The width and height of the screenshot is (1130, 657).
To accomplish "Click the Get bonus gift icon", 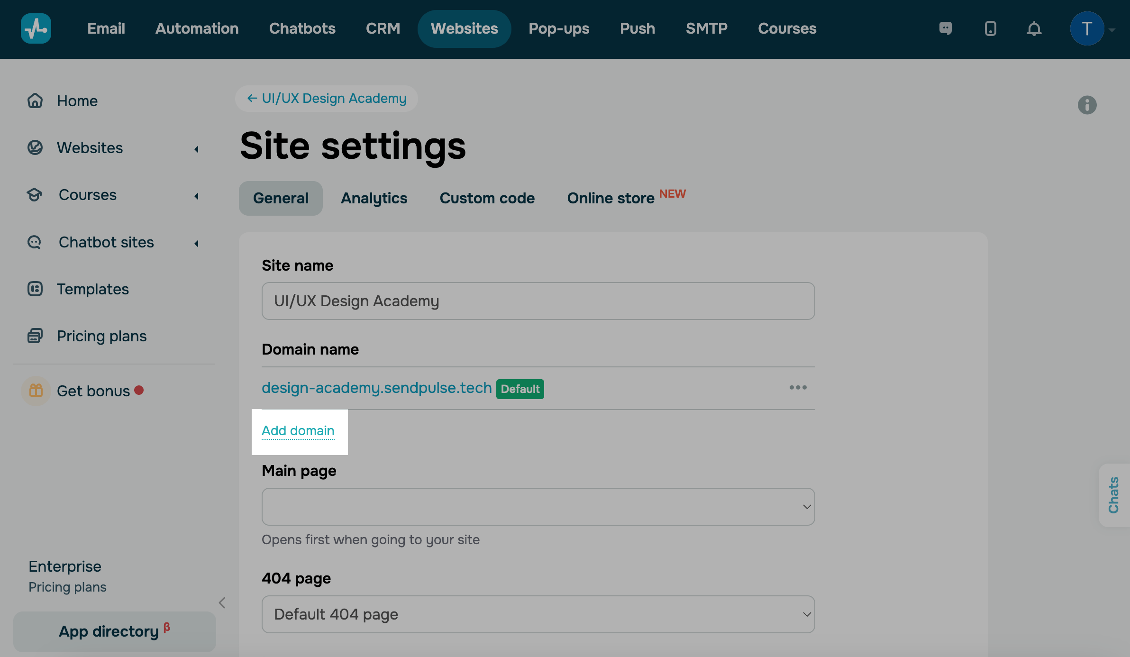I will (36, 391).
